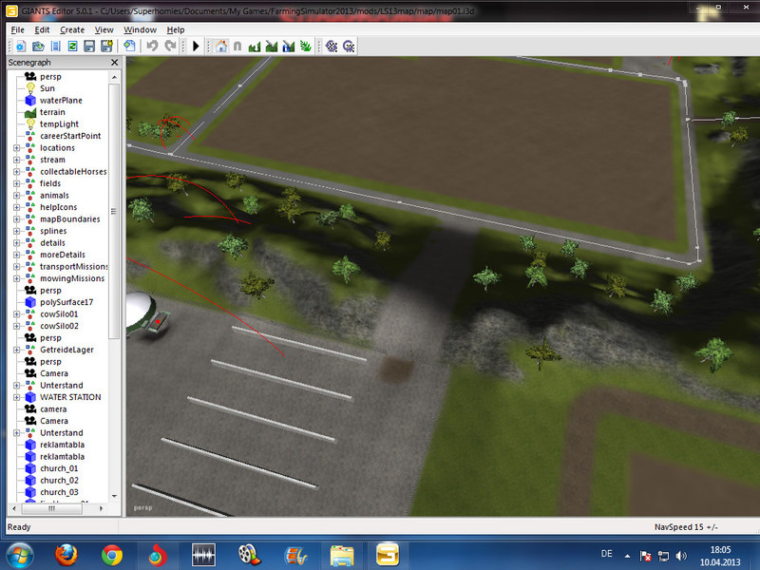
Task: Launch Firefox from the taskbar
Action: point(66,556)
